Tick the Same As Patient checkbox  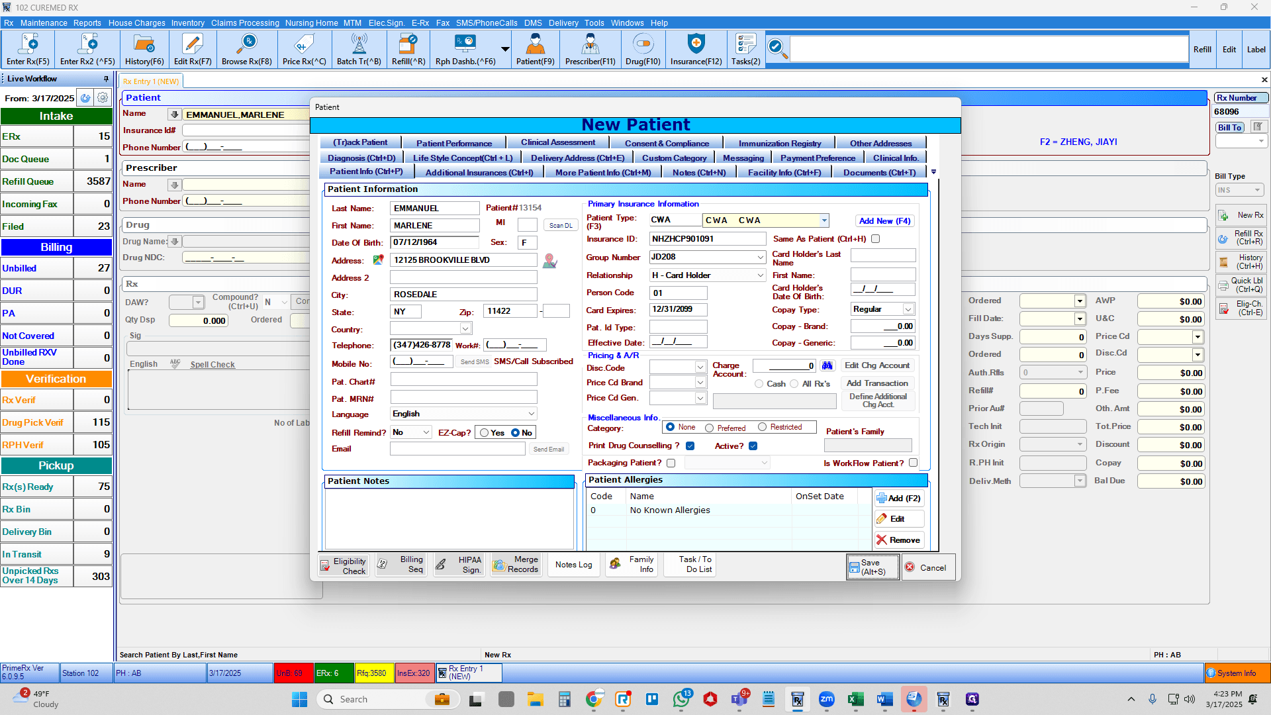(x=876, y=239)
